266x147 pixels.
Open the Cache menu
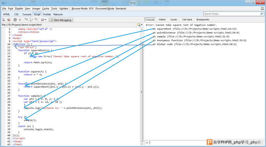45,8
